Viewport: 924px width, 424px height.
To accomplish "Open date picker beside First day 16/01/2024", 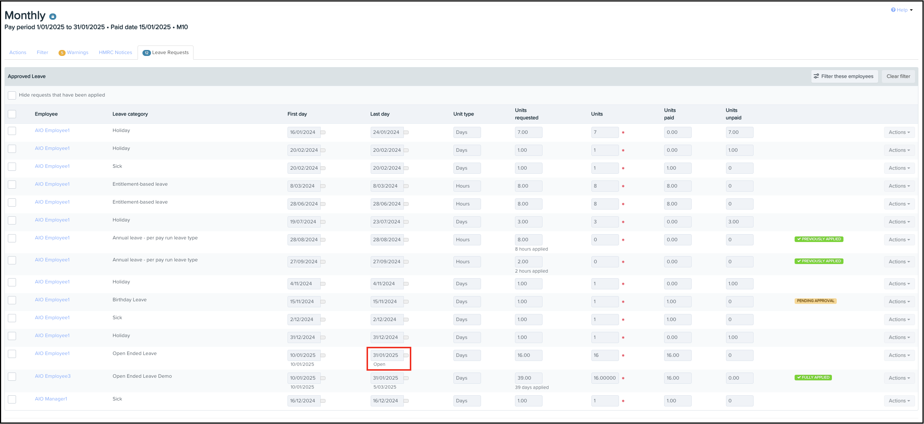I will [323, 132].
